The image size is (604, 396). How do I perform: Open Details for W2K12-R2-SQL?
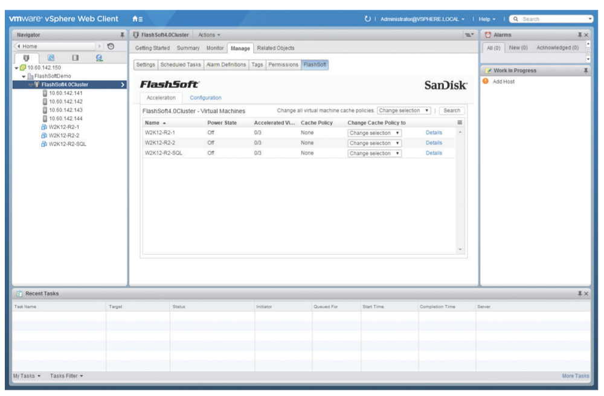(434, 152)
